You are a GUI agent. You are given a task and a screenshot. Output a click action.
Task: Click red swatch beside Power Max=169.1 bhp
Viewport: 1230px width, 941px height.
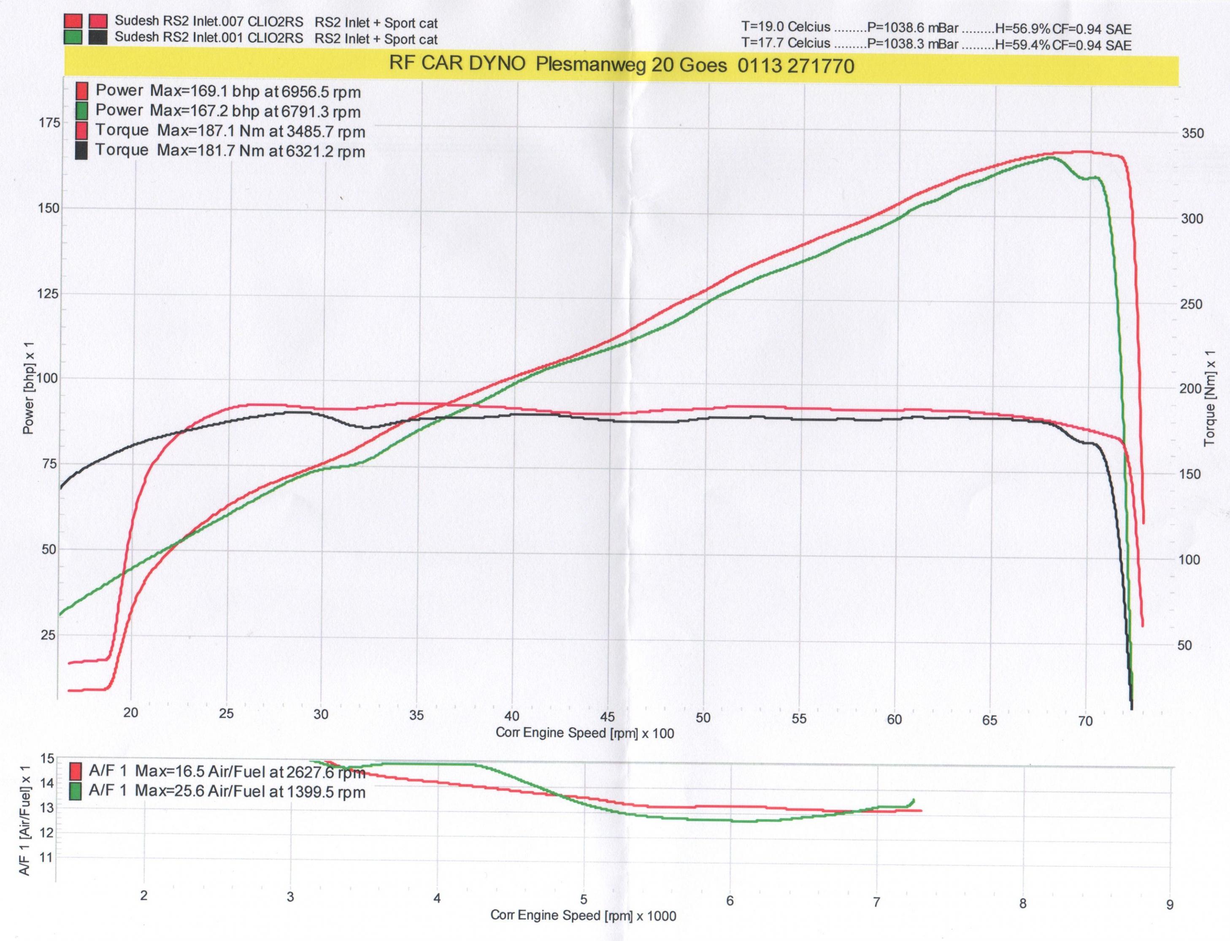82,91
